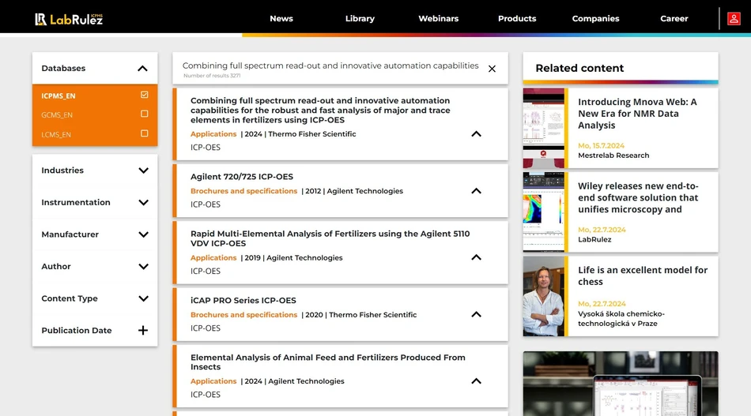Click the Wiley microscopy article thumbnail

pyautogui.click(x=544, y=212)
